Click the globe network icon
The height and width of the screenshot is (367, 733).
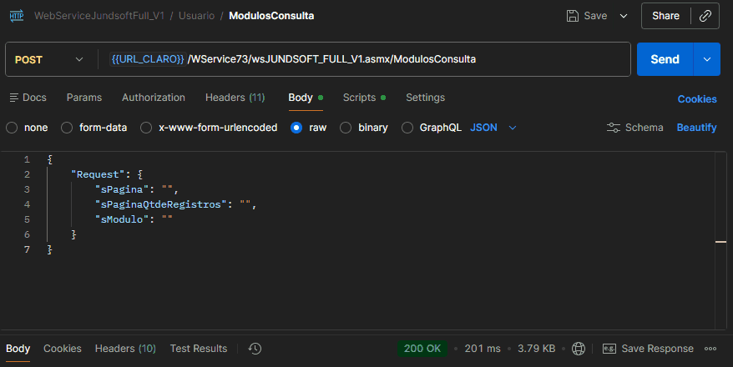tap(579, 349)
